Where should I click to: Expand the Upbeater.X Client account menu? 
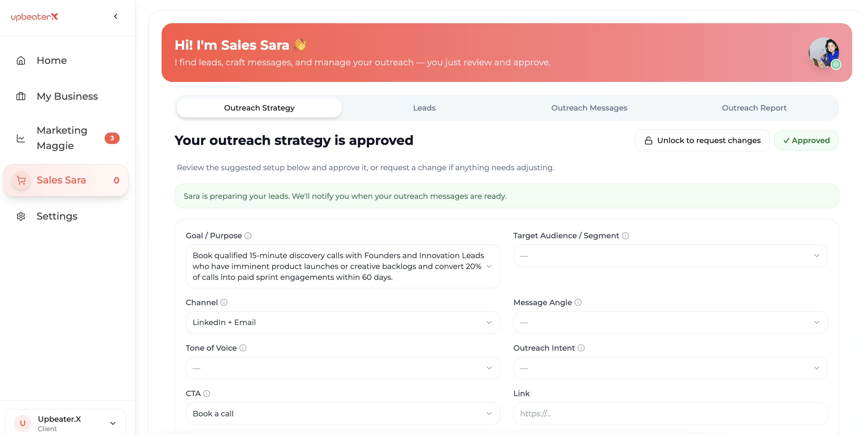click(66, 423)
